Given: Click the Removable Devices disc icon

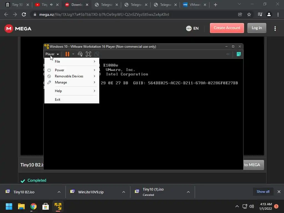Looking at the screenshot, I should (49, 76).
